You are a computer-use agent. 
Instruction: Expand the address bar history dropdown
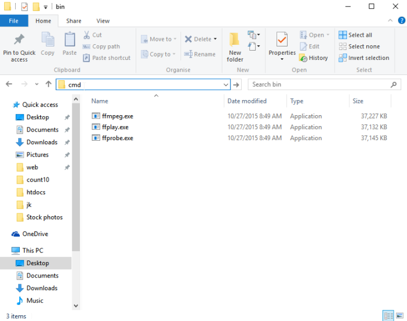(x=226, y=84)
